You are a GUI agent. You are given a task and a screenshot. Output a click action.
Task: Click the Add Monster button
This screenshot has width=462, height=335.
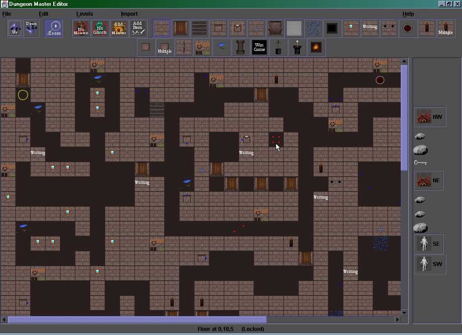(119, 28)
